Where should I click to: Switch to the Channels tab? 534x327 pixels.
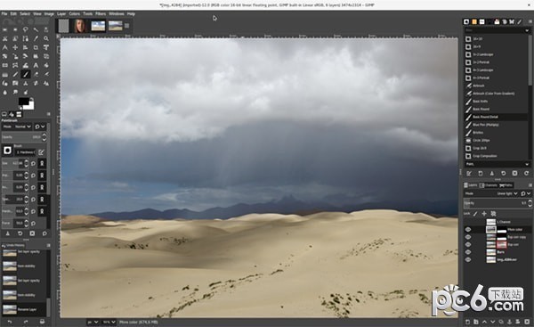489,185
